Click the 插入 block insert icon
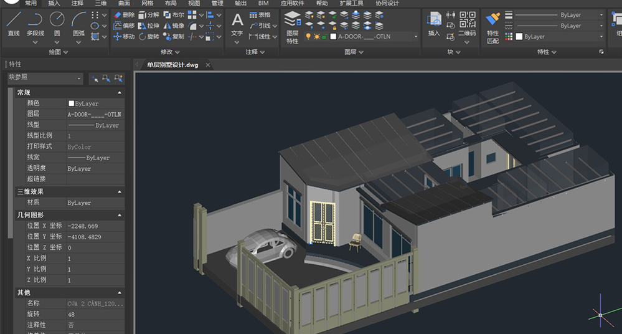622x334 pixels. pos(434,24)
